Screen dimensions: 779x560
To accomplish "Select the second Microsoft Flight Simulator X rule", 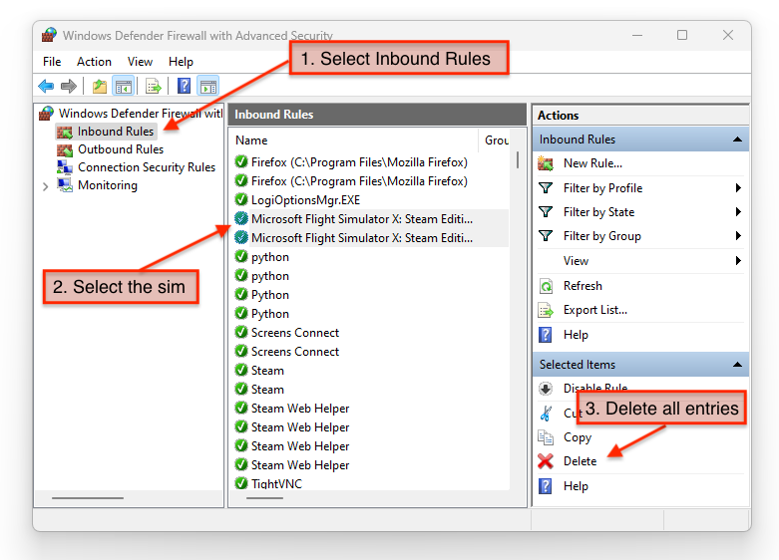I will 371,238.
